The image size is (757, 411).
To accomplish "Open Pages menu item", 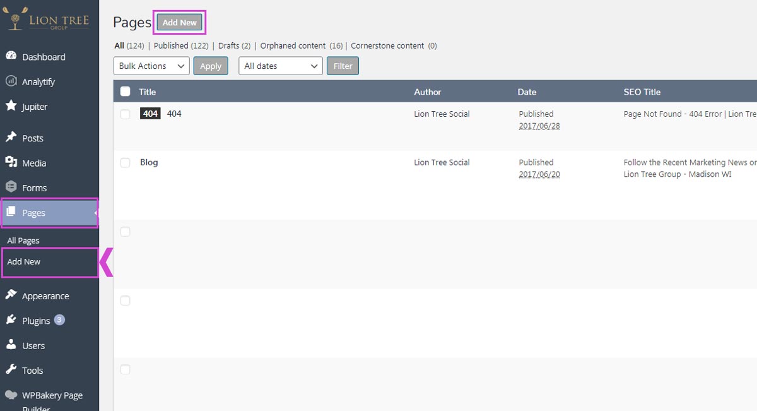I will (x=49, y=213).
